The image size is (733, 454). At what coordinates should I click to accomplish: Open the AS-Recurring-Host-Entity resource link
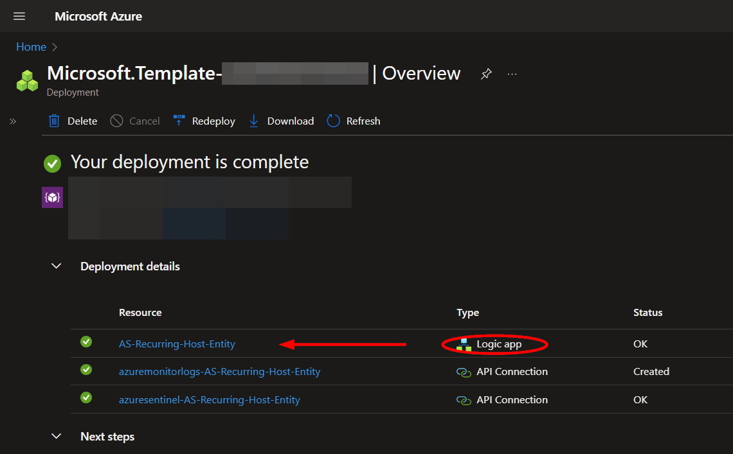(x=177, y=344)
